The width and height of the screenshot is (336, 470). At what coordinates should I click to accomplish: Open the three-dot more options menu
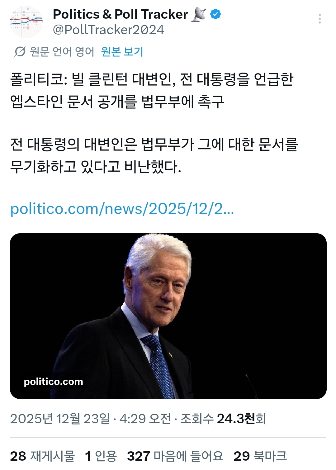(x=319, y=19)
